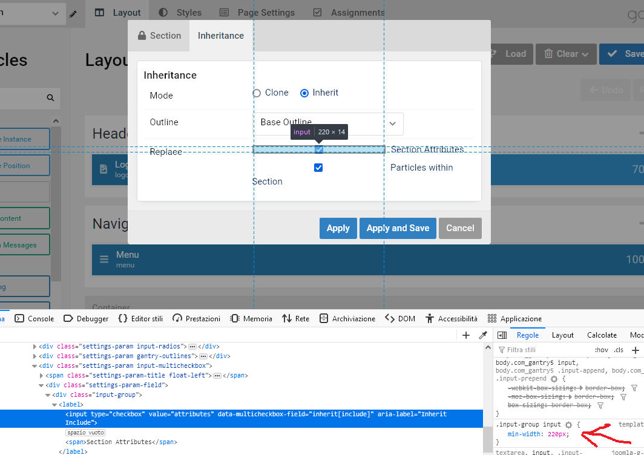Click the Load button

[x=512, y=54]
